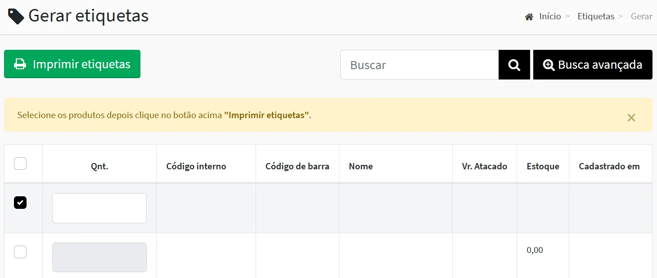Open the Etiquetas breadcrumb link
This screenshot has width=657, height=278.
595,17
